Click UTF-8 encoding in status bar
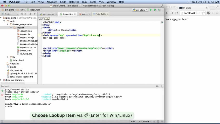220x124 pixels. 147,121
